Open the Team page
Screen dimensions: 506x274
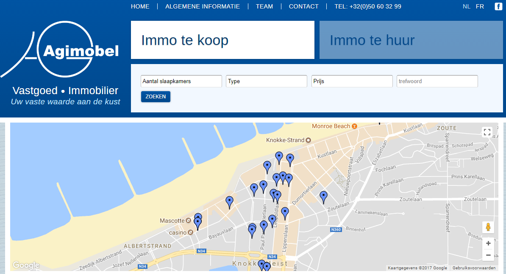(x=264, y=6)
